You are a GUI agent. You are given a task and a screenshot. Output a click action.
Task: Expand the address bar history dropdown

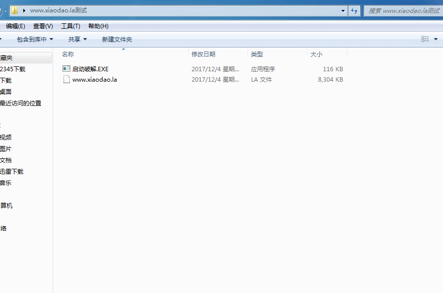344,10
